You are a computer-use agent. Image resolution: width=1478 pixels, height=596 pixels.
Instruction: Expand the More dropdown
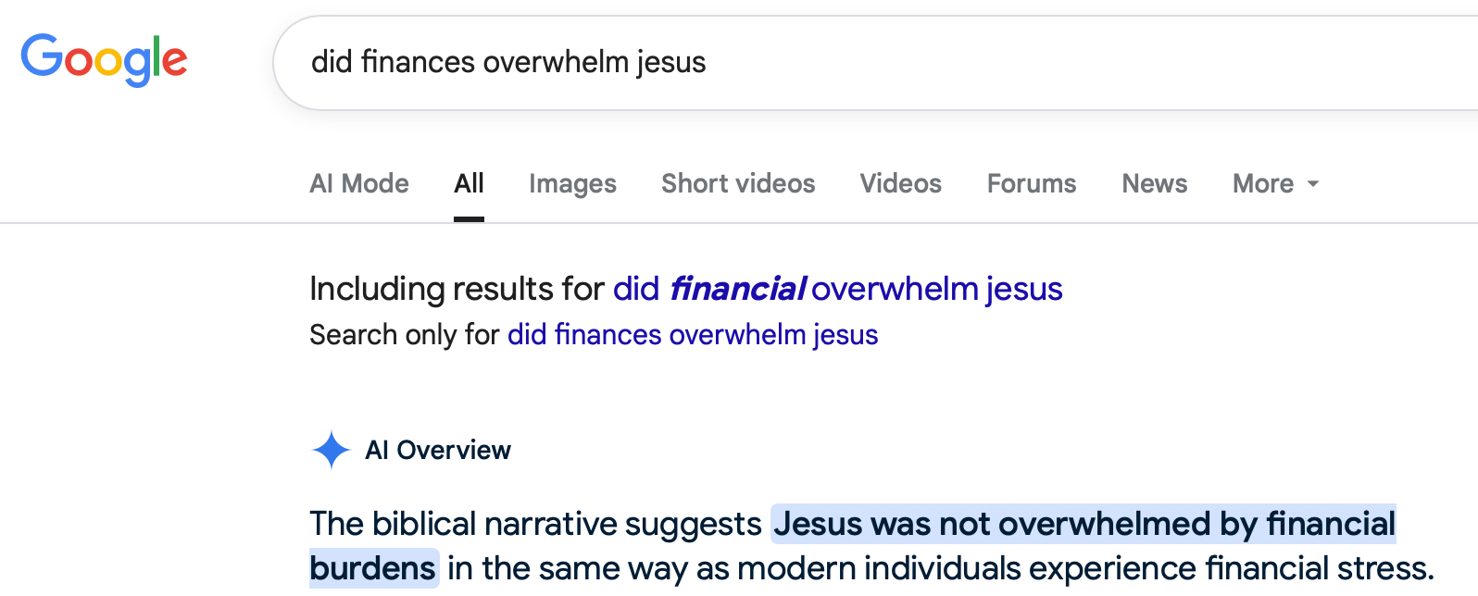[x=1275, y=184]
